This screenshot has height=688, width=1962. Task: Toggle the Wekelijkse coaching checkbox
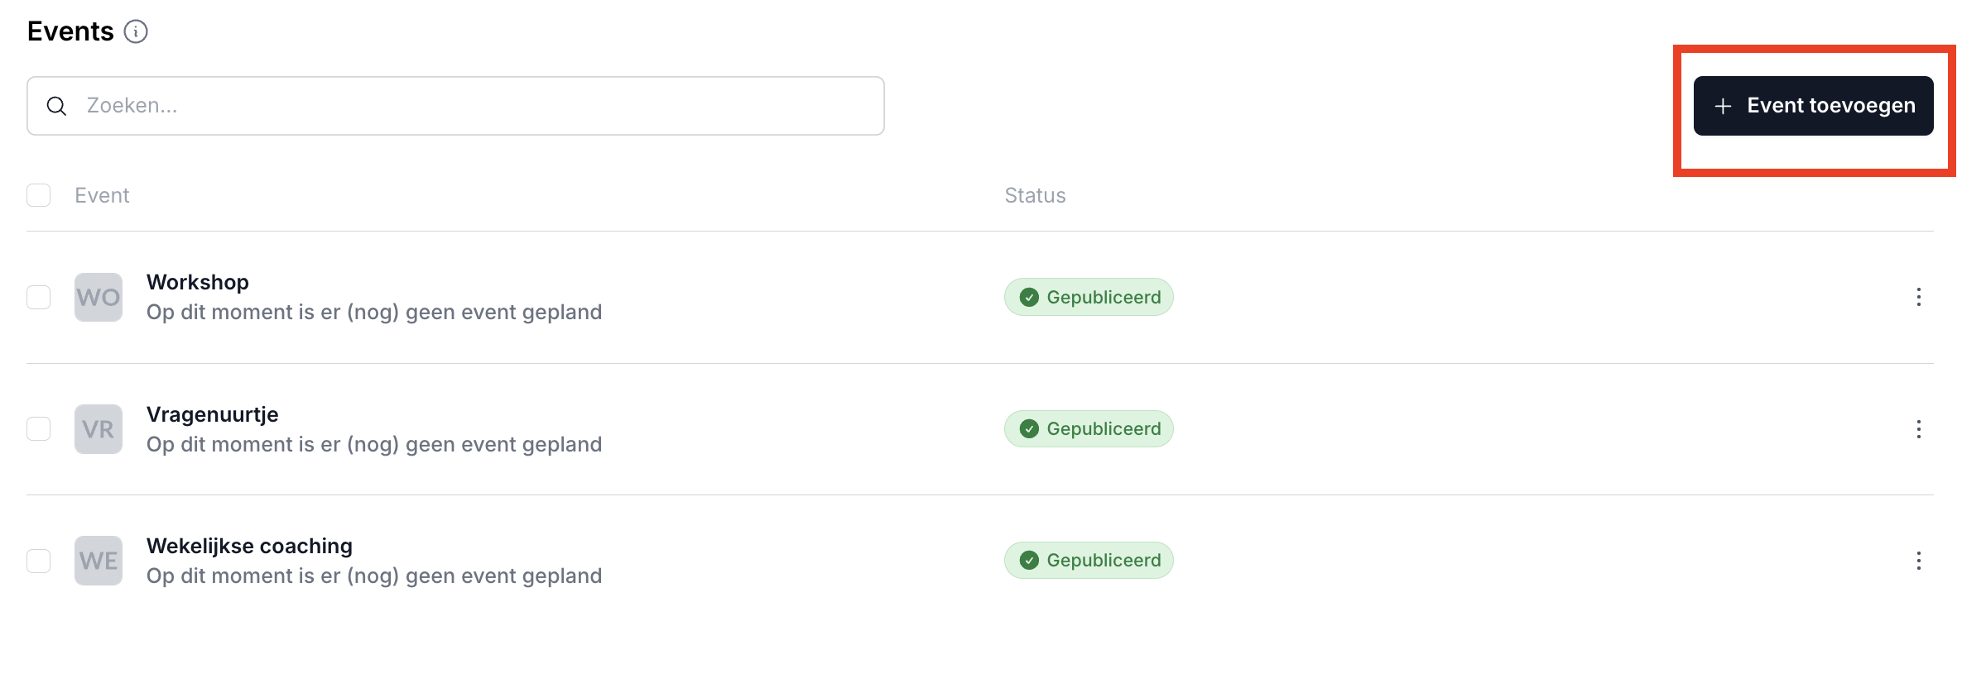coord(39,561)
